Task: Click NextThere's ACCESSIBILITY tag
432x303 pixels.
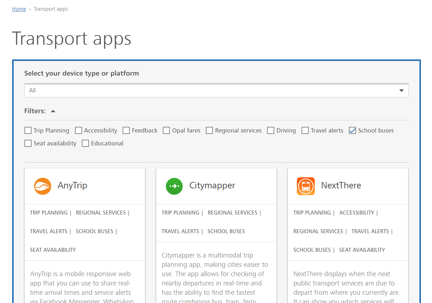Action: click(357, 213)
